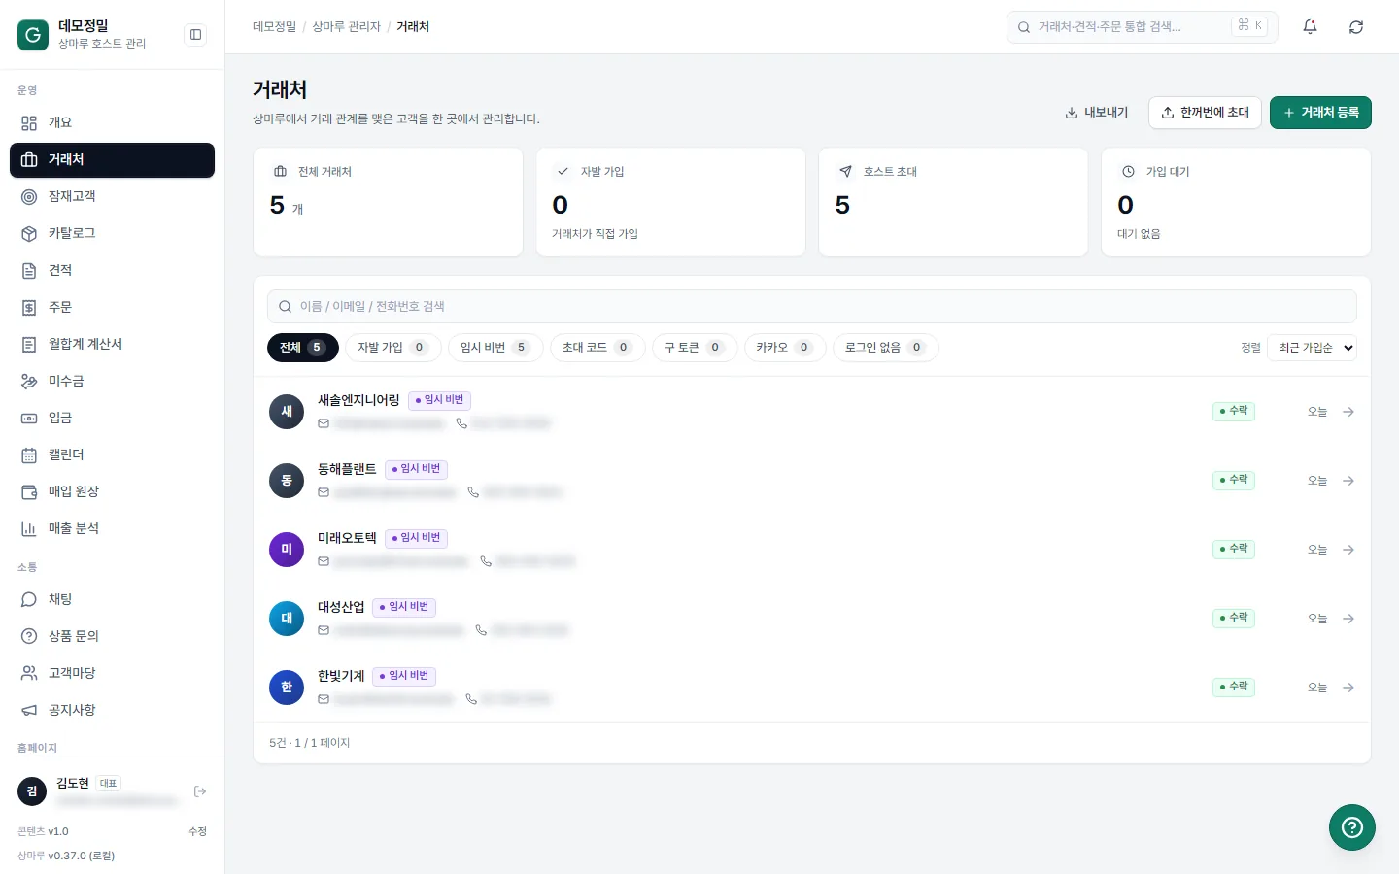Select the 초대 코드 filter tab
1399x874 pixels.
pyautogui.click(x=597, y=348)
